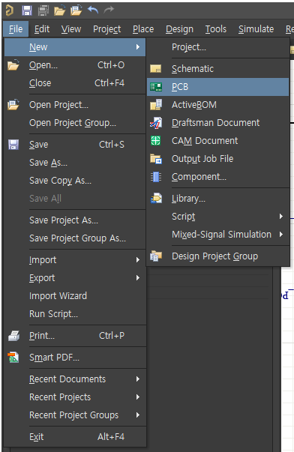
Task: Launch Import Wizard from File menu
Action: click(x=75, y=296)
